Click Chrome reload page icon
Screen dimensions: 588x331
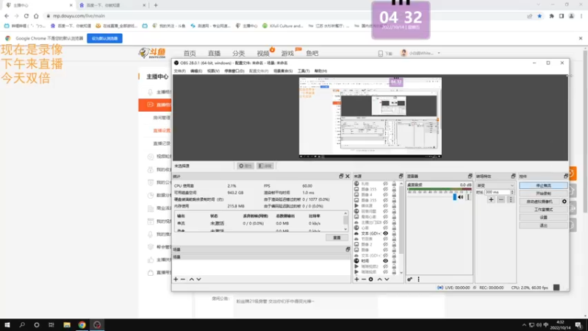[26, 15]
